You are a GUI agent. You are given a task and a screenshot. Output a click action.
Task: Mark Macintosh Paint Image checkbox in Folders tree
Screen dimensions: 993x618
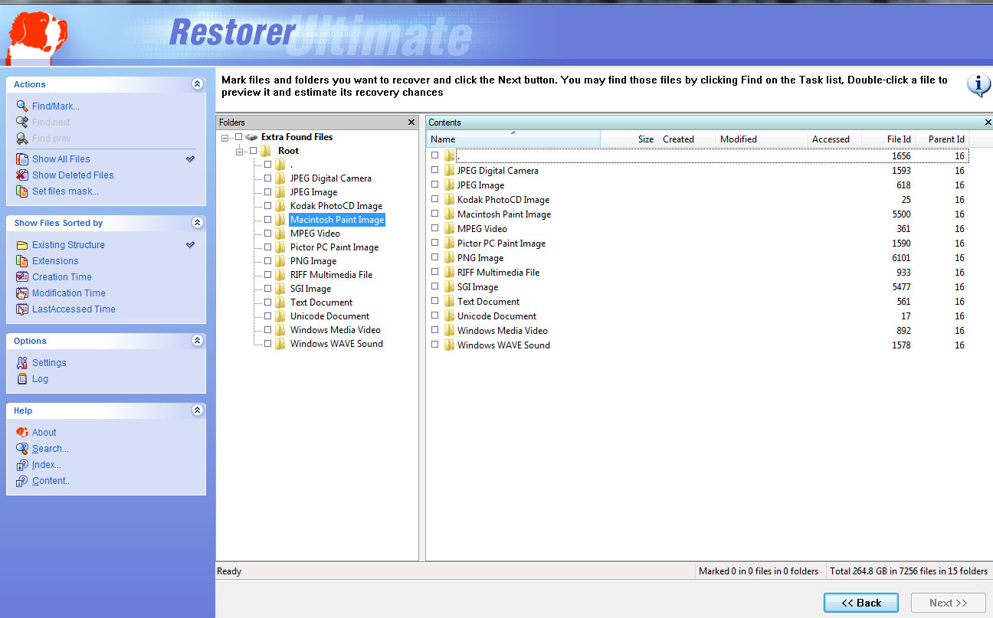267,220
